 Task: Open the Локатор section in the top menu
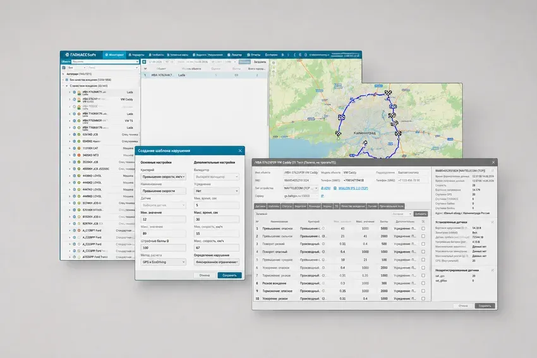[234, 55]
